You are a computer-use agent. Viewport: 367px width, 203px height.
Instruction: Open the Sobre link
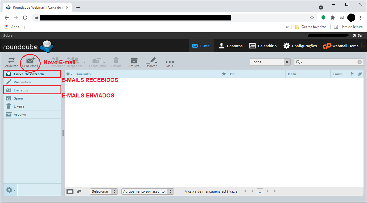tap(8, 35)
